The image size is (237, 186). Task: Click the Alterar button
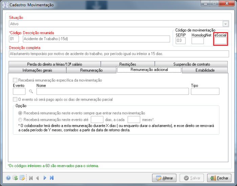pos(164,178)
